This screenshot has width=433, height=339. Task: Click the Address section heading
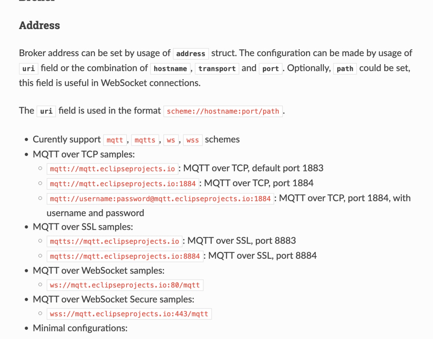[x=39, y=25]
